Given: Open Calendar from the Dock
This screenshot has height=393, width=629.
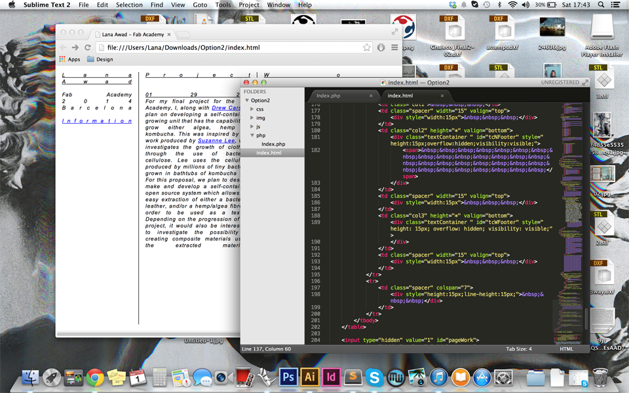Looking at the screenshot, I should point(138,377).
